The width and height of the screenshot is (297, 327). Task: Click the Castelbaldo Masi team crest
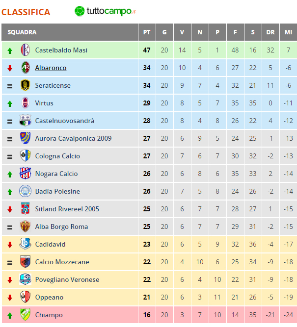tap(25, 50)
